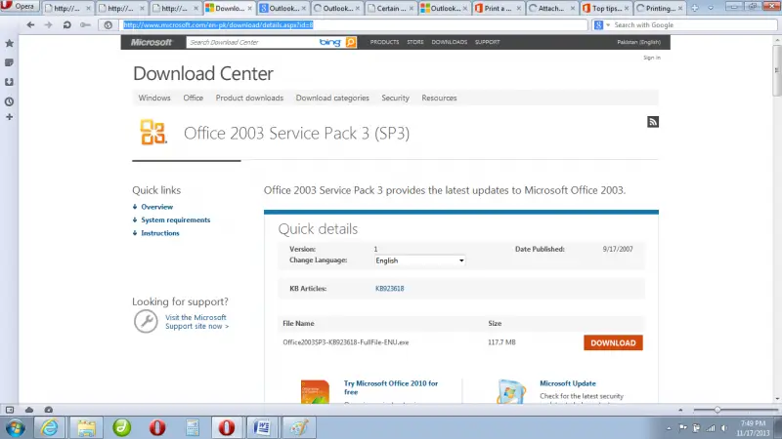Open the Notes panel in sidebar
This screenshot has width=782, height=439.
pos(9,62)
